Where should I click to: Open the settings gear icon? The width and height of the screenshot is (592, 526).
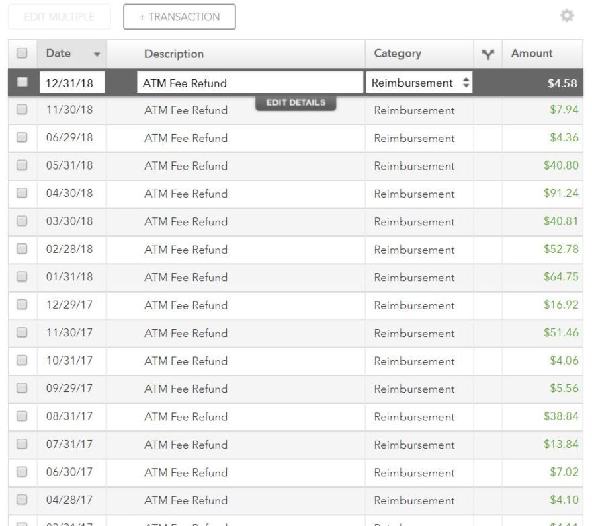pos(567,17)
